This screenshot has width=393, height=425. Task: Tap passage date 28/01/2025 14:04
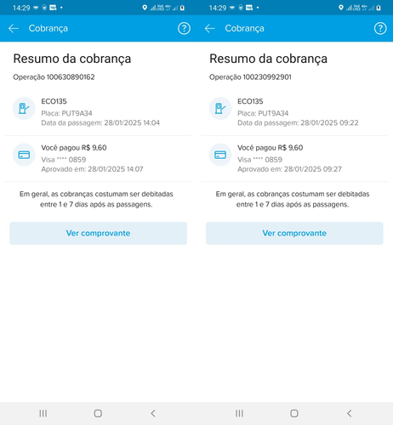(132, 122)
